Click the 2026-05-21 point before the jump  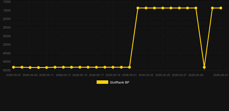[129, 67]
